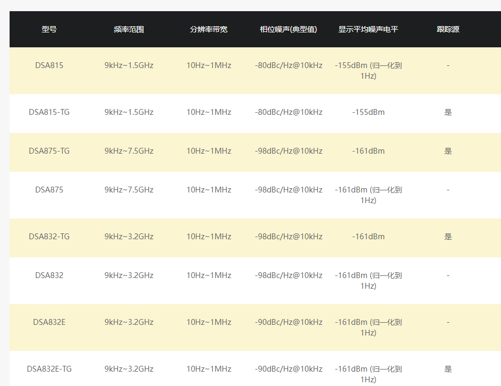Select the 跟踪源 dash in plain DSA832 row

point(448,275)
